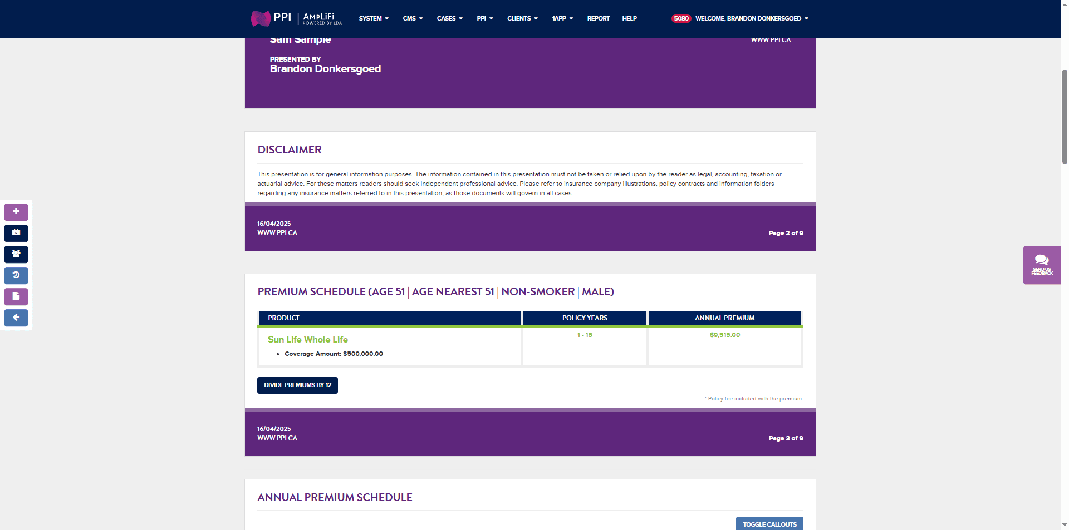
Task: Click the document file icon in sidebar
Action: pos(16,296)
